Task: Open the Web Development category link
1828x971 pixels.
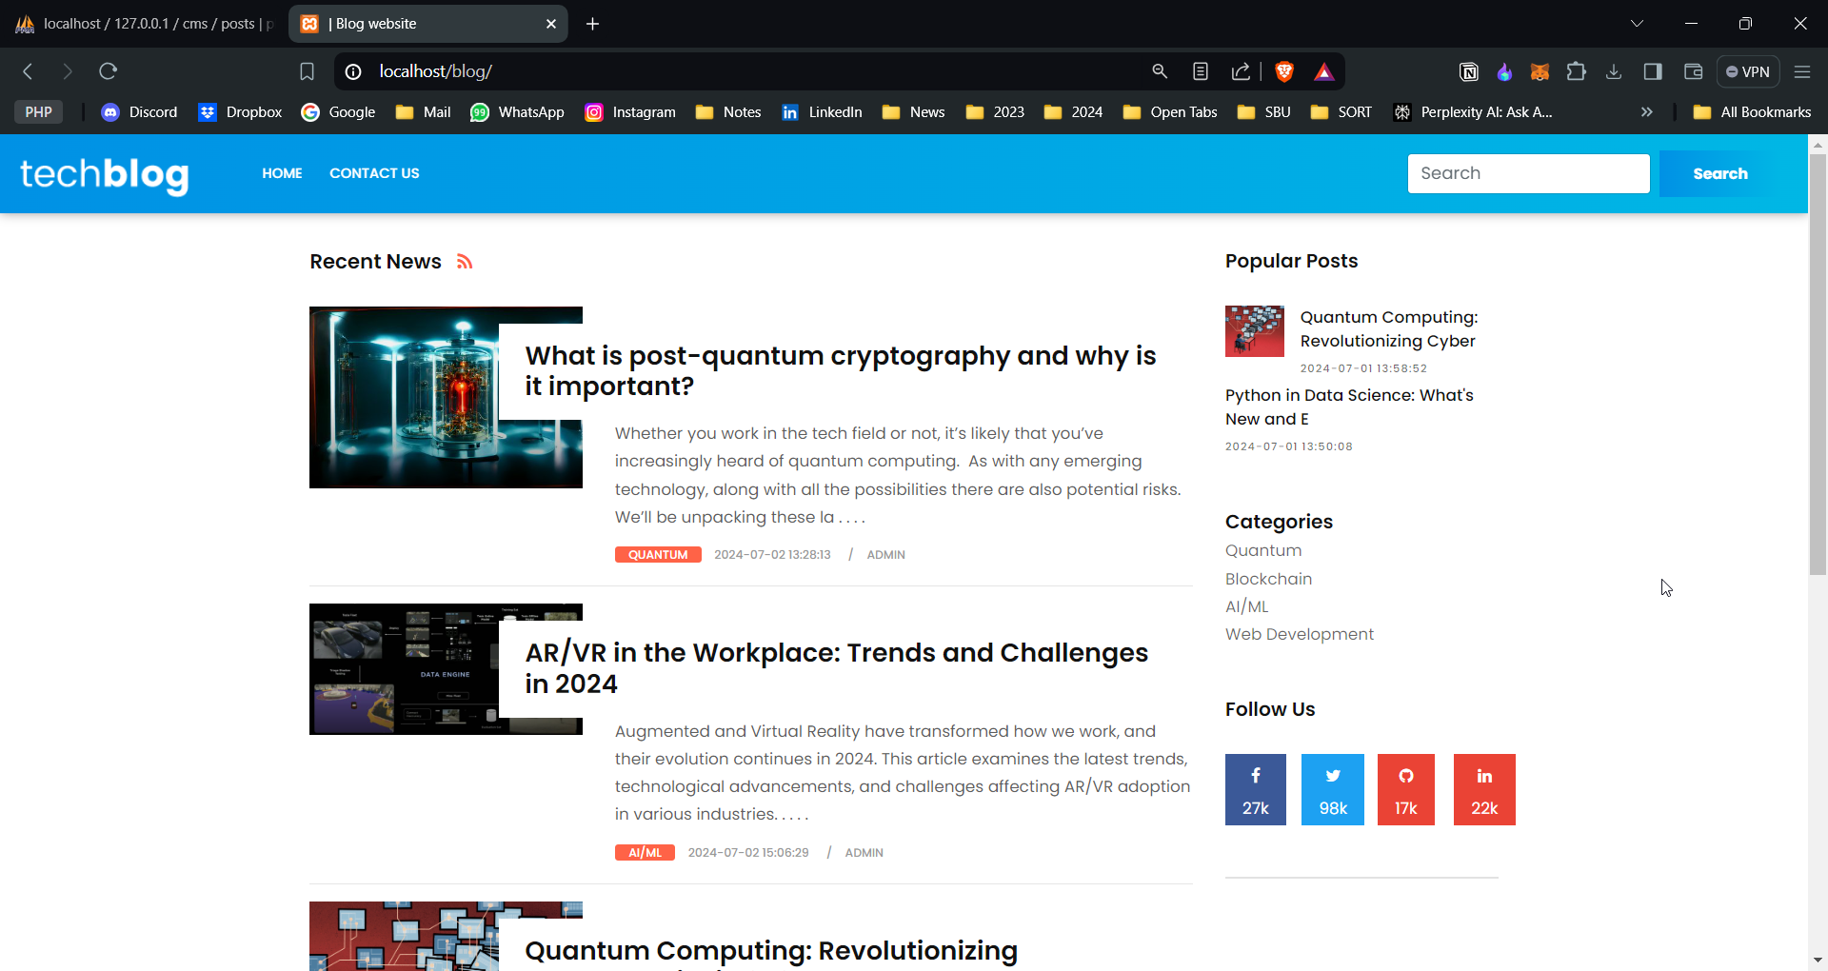Action: click(1300, 633)
